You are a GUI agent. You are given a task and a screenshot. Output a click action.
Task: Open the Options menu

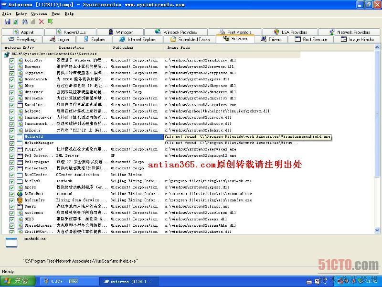click(39, 13)
